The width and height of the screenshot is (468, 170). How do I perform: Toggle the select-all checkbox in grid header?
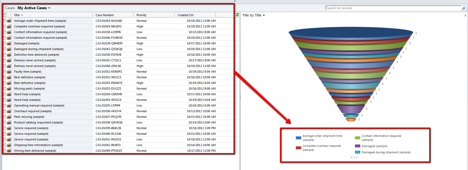[x=5, y=15]
